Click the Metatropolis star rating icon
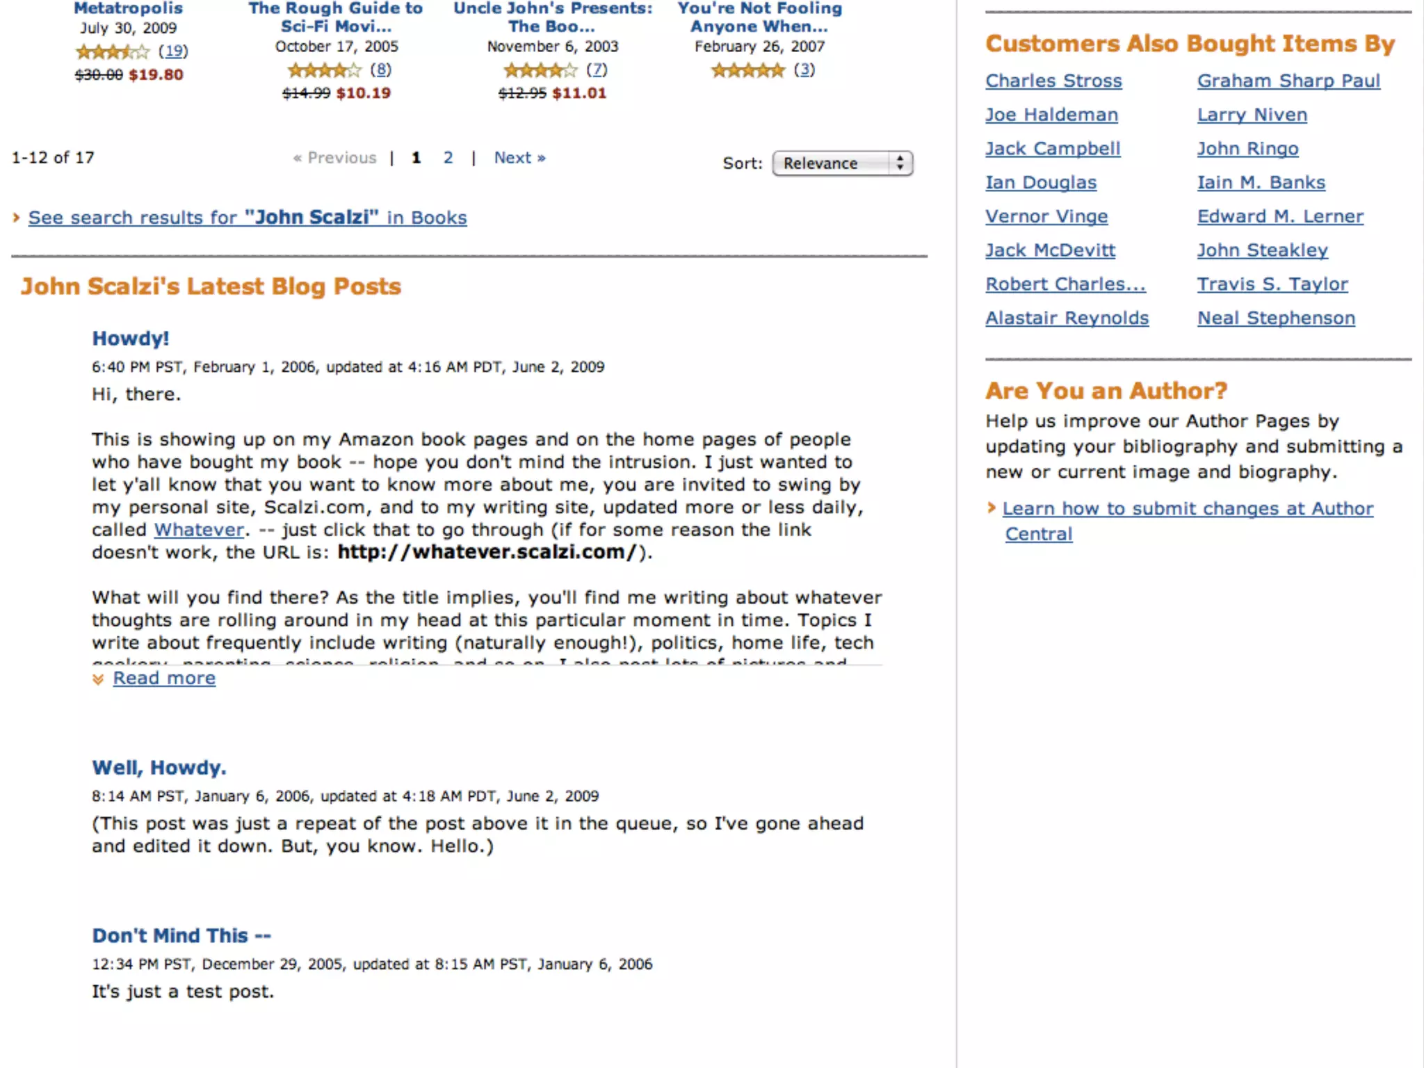1424x1068 pixels. tap(113, 51)
